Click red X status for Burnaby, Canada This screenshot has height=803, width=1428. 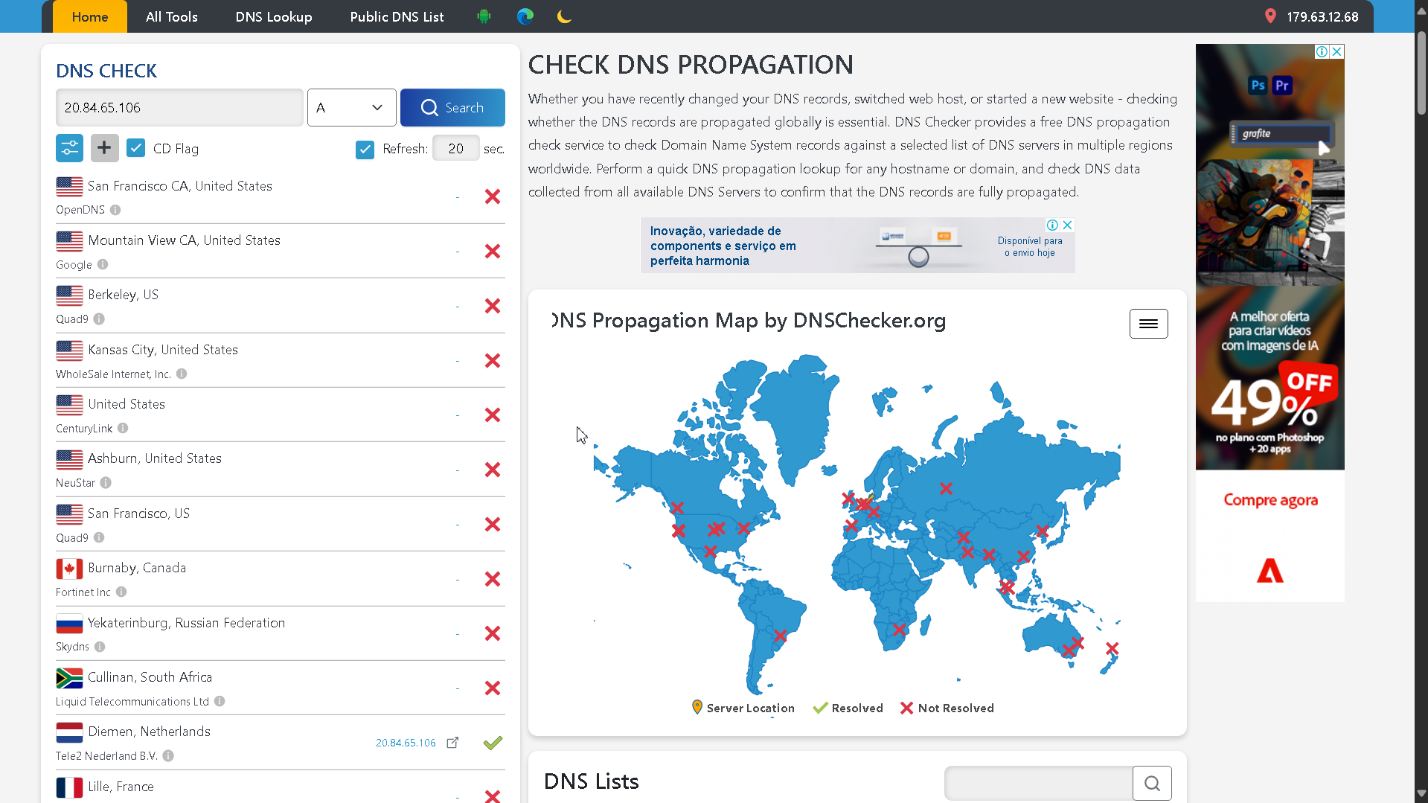[493, 579]
